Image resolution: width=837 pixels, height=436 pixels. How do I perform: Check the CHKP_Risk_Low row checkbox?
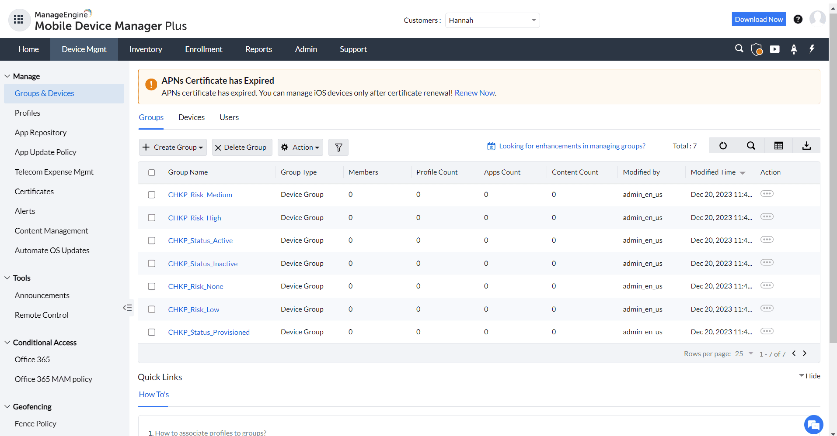152,309
